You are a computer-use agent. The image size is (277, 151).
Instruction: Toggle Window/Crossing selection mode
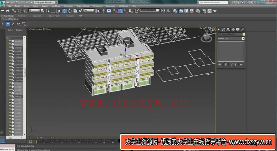58,11
